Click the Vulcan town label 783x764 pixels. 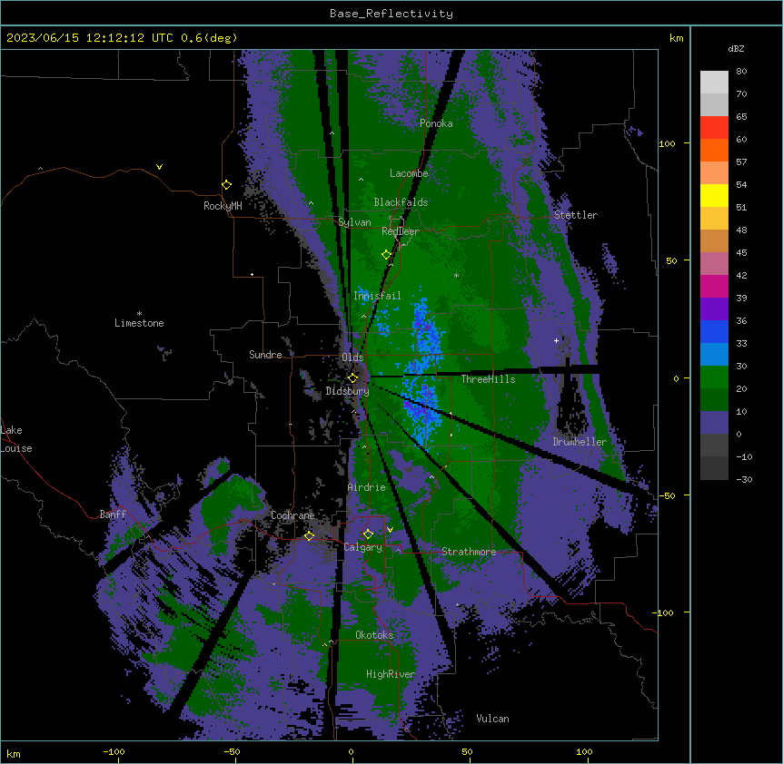tap(492, 719)
